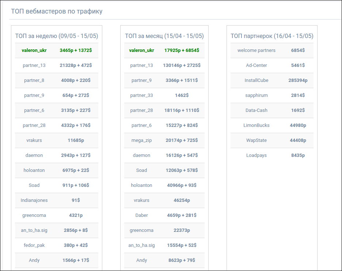This screenshot has height=271, width=342.
Task: Click the value '15227р + 824$'
Action: 182,125
